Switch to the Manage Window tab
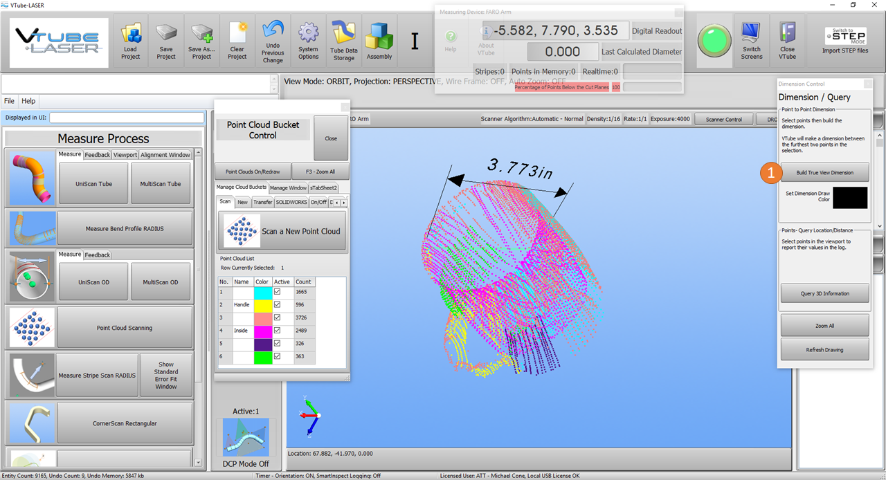 [288, 187]
